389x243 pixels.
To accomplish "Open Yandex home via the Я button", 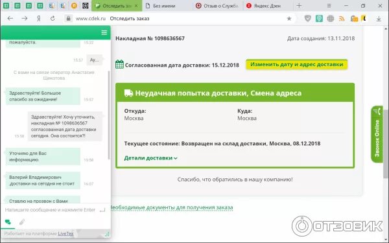I will [38, 18].
